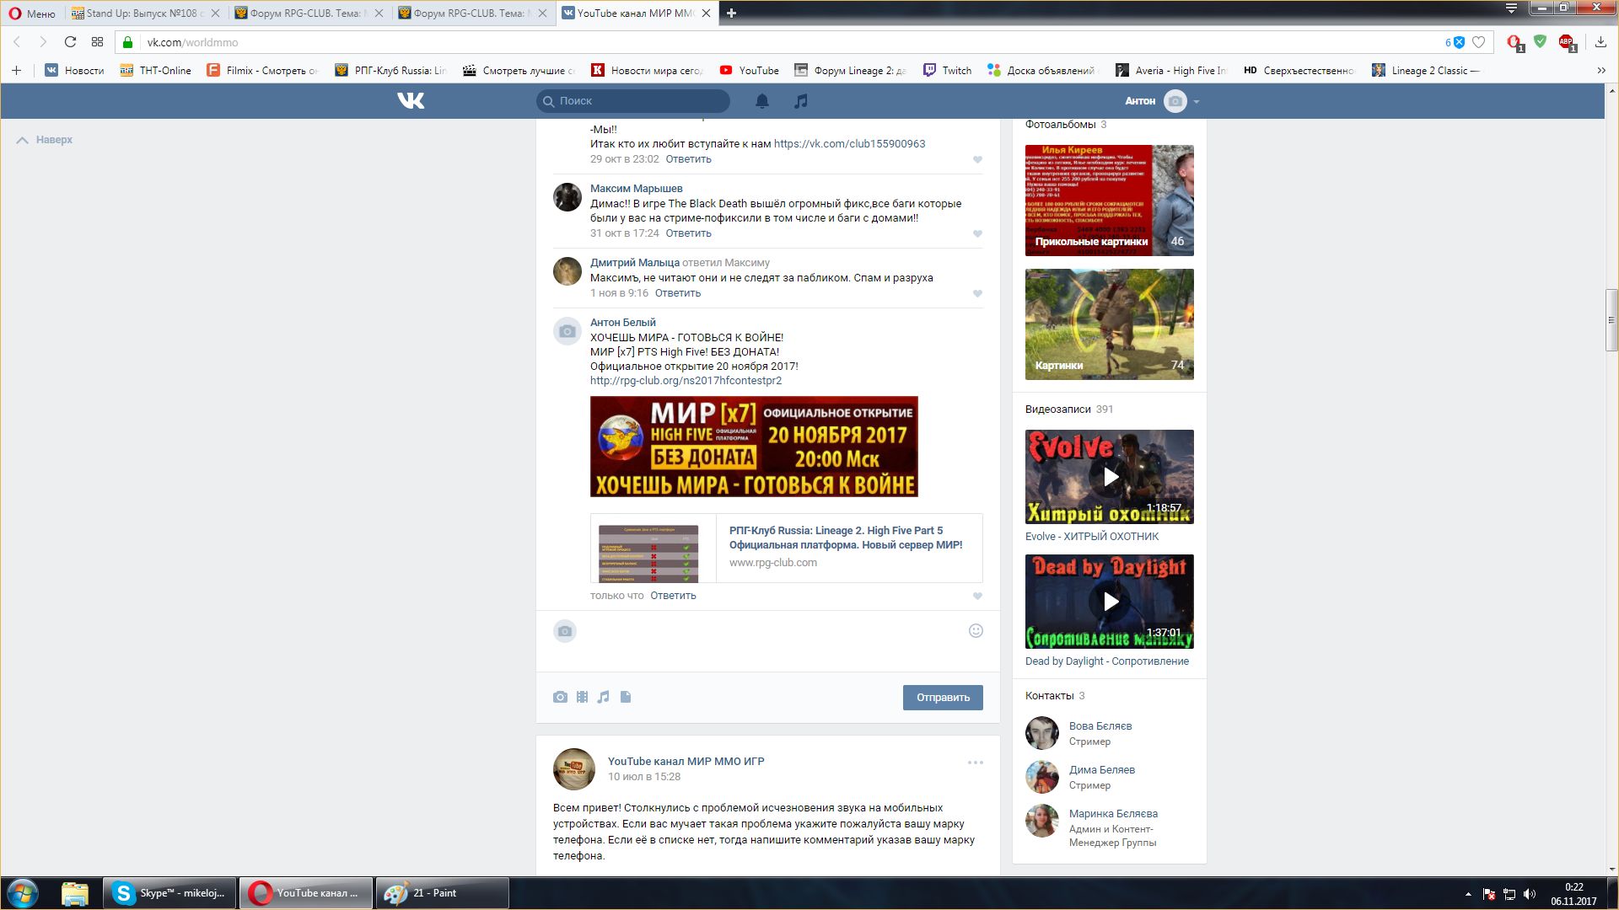The height and width of the screenshot is (910, 1619).
Task: Open Lineage 2 Classic bookmark
Action: (x=1425, y=71)
